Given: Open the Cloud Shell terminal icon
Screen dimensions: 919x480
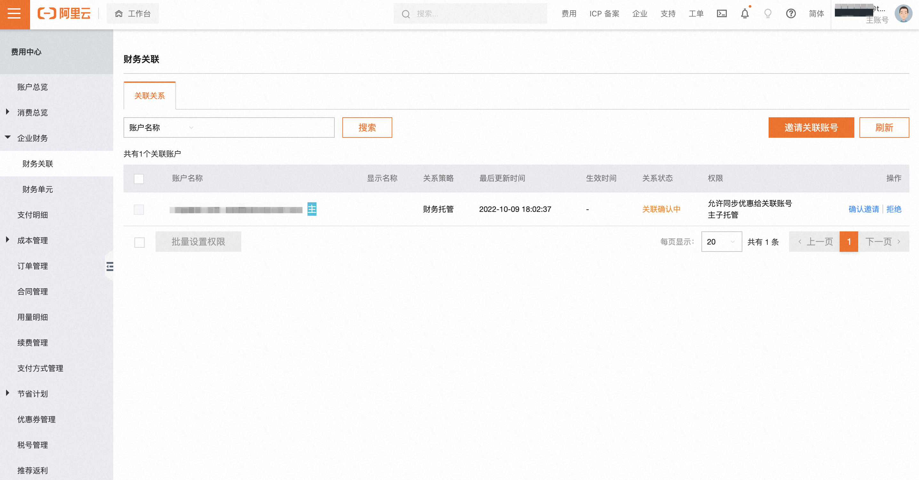Looking at the screenshot, I should 721,14.
